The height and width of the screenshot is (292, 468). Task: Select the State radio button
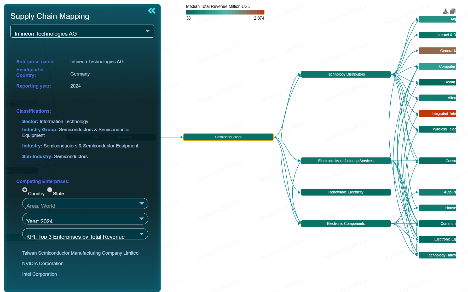50,190
